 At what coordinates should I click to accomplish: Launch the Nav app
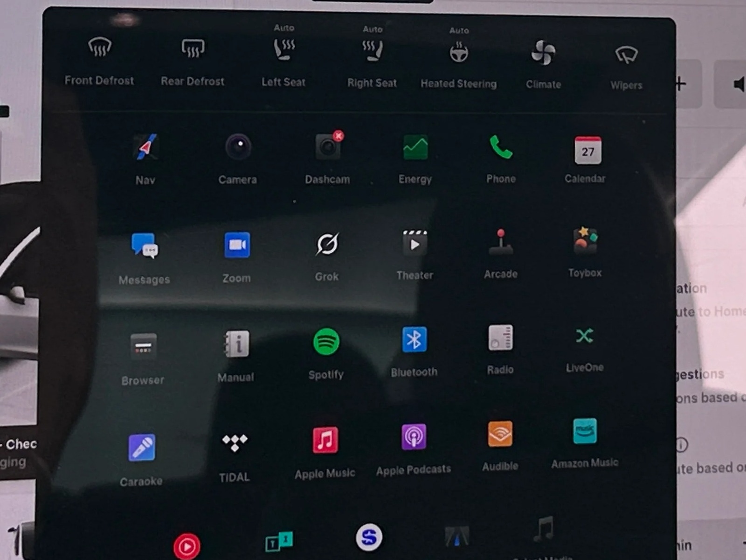(145, 147)
